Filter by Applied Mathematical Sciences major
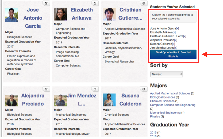This screenshot has width=223, height=139. coord(170,93)
